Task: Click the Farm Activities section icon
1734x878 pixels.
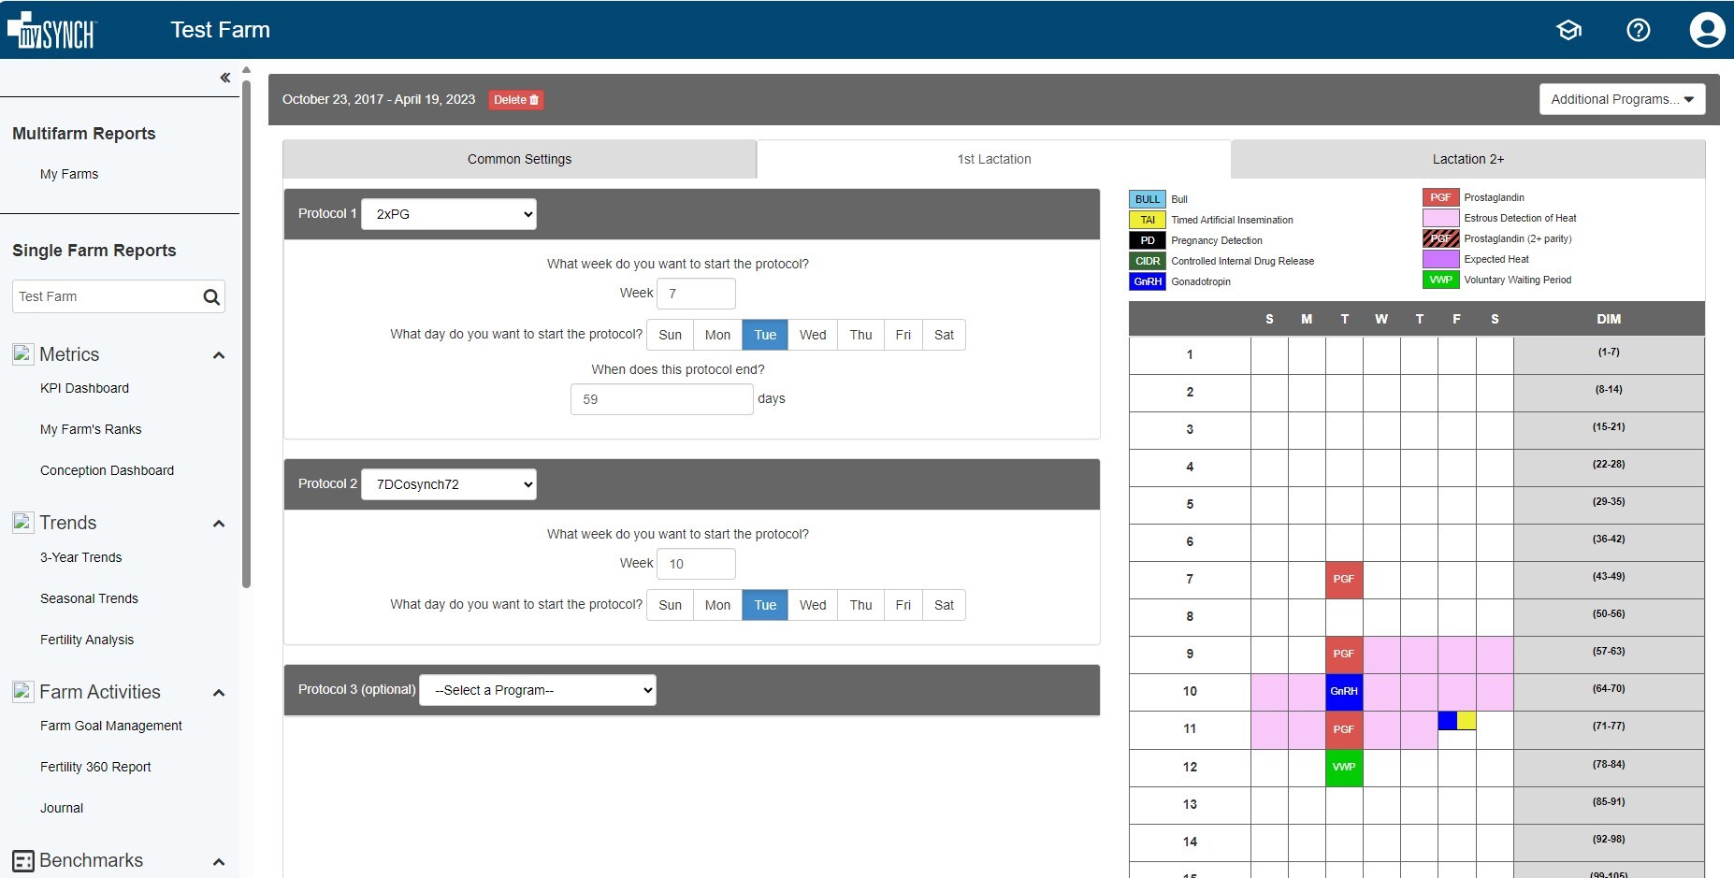Action: click(22, 692)
